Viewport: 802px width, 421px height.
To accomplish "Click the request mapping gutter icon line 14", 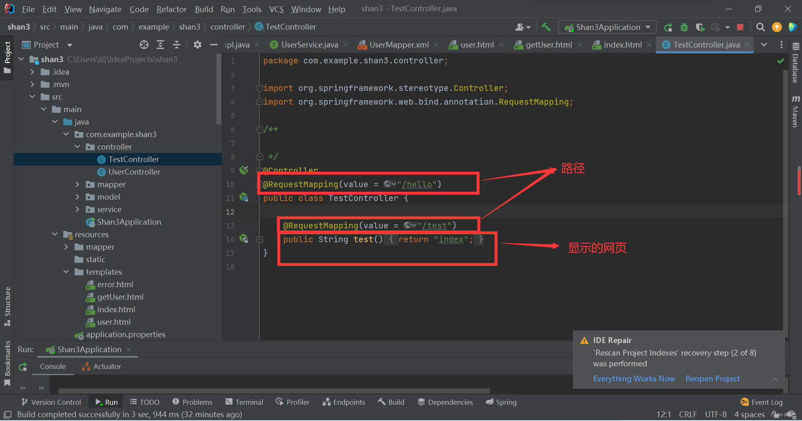I will click(244, 239).
